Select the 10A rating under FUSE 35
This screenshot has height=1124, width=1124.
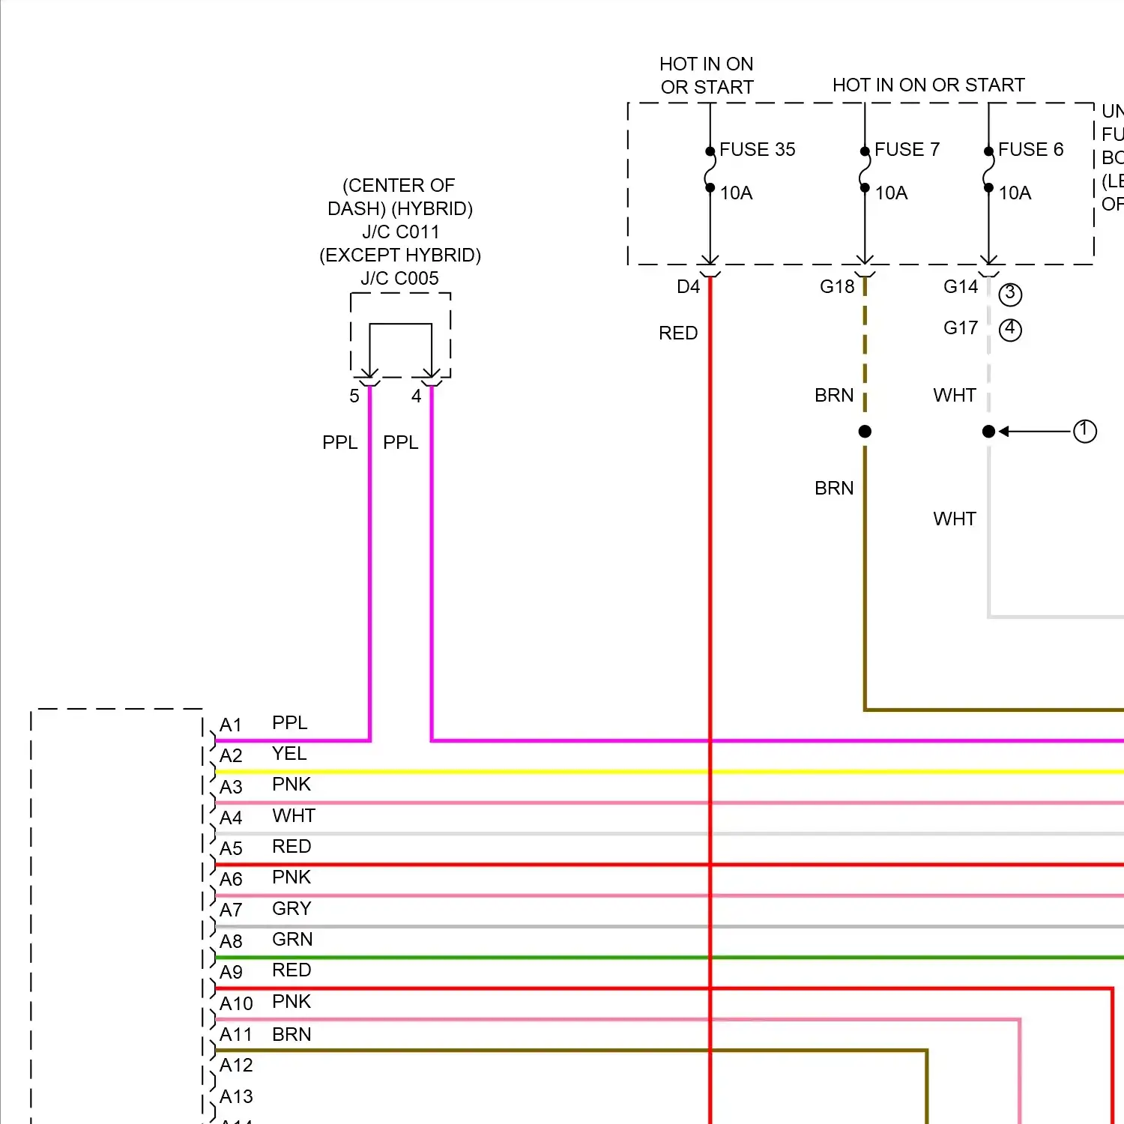click(736, 193)
